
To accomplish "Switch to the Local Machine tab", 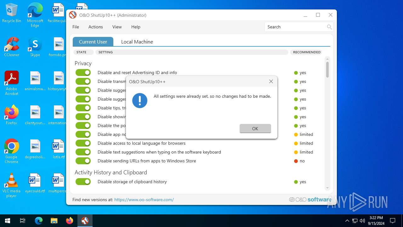I will pyautogui.click(x=137, y=42).
